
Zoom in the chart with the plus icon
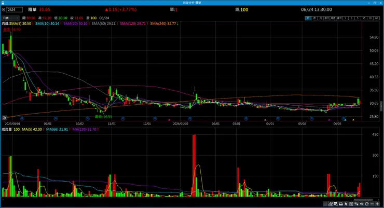click(377, 204)
